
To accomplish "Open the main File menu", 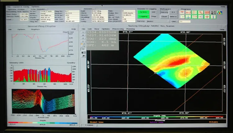I will [x=9, y=7].
